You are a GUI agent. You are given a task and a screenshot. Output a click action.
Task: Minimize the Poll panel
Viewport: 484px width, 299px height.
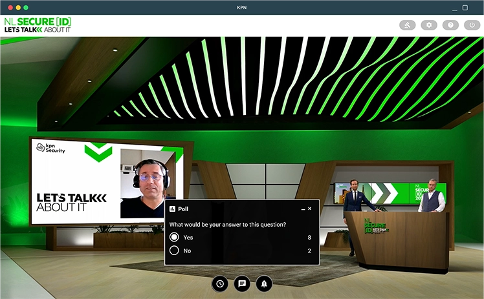pos(303,209)
